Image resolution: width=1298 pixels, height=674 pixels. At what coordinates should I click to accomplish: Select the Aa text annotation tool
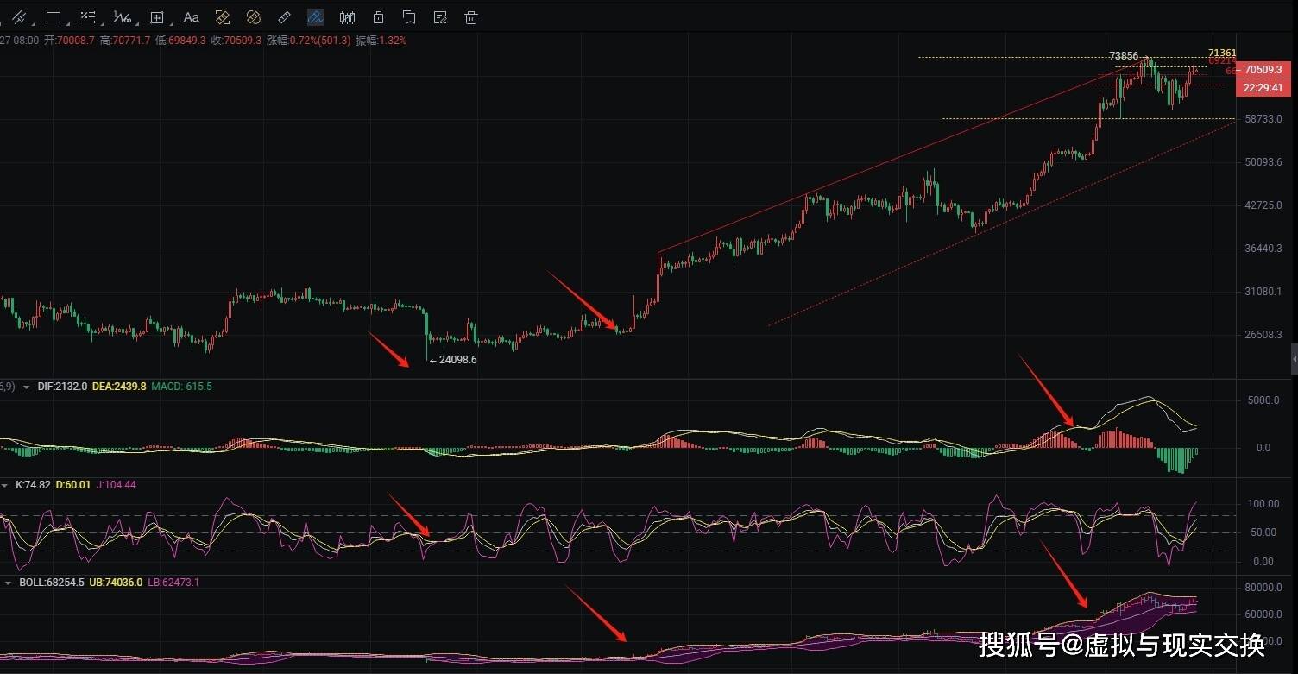(192, 17)
